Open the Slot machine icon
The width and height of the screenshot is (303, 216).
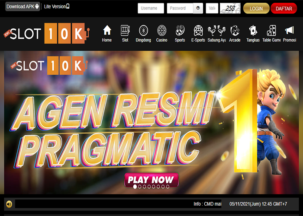click(125, 30)
